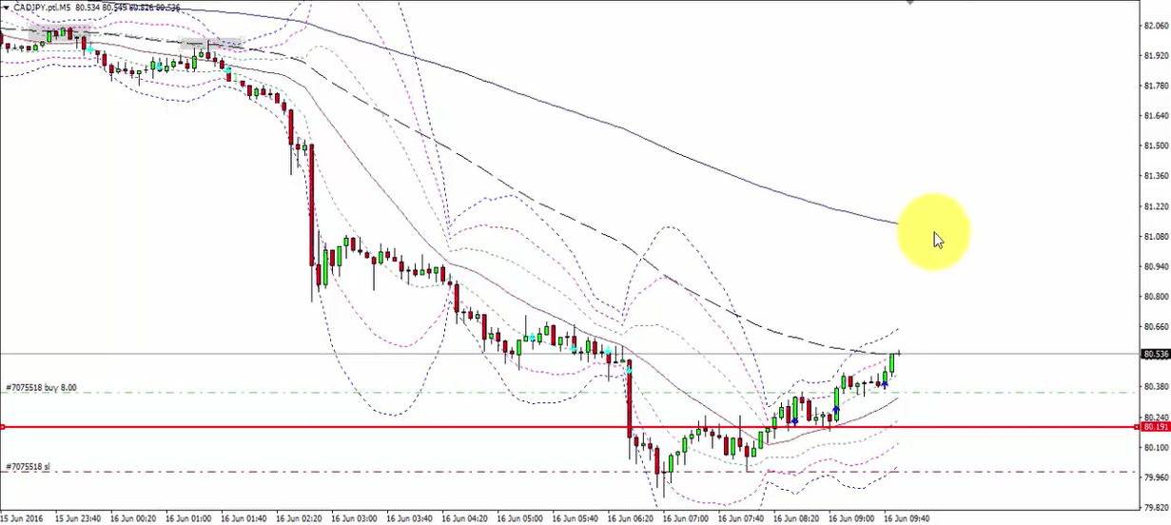The image size is (1171, 525).
Task: Click the '16 Jun 03:40' time axis label
Action: pyautogui.click(x=410, y=519)
